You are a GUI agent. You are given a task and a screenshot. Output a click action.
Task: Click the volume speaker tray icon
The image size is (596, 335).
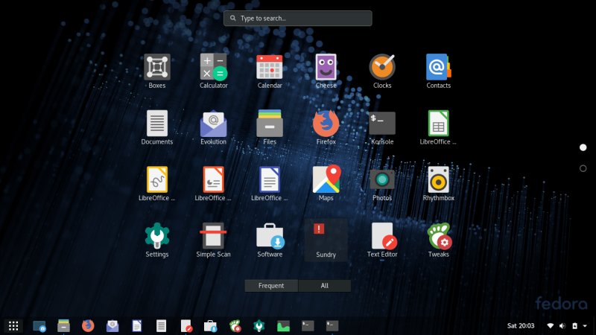click(562, 326)
